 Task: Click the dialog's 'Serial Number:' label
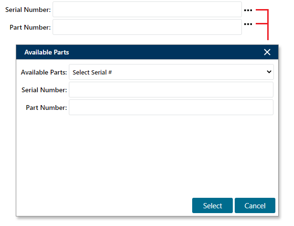[44, 90]
